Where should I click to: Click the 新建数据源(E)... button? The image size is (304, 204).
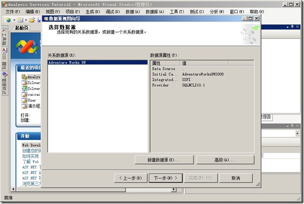point(164,160)
